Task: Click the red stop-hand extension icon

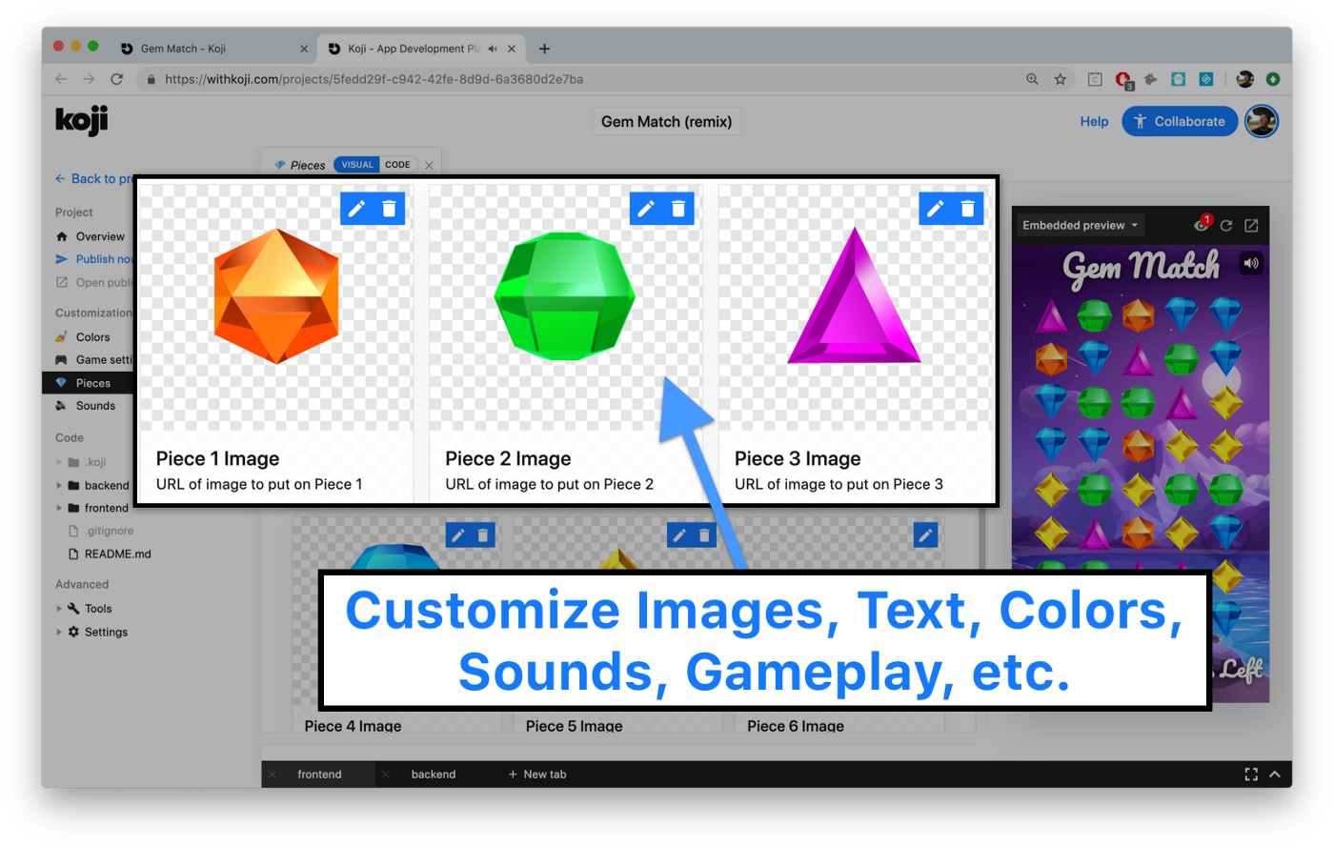Action: pyautogui.click(x=1123, y=80)
